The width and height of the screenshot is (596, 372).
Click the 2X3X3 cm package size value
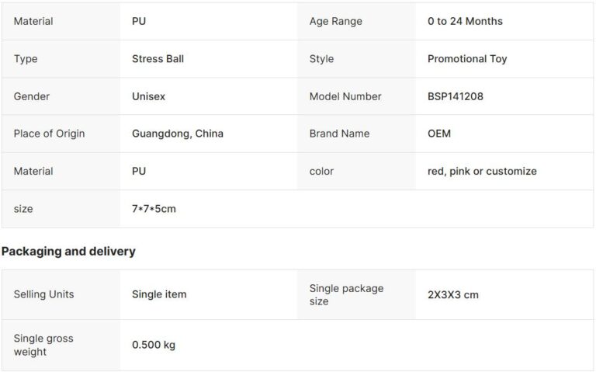(x=453, y=295)
